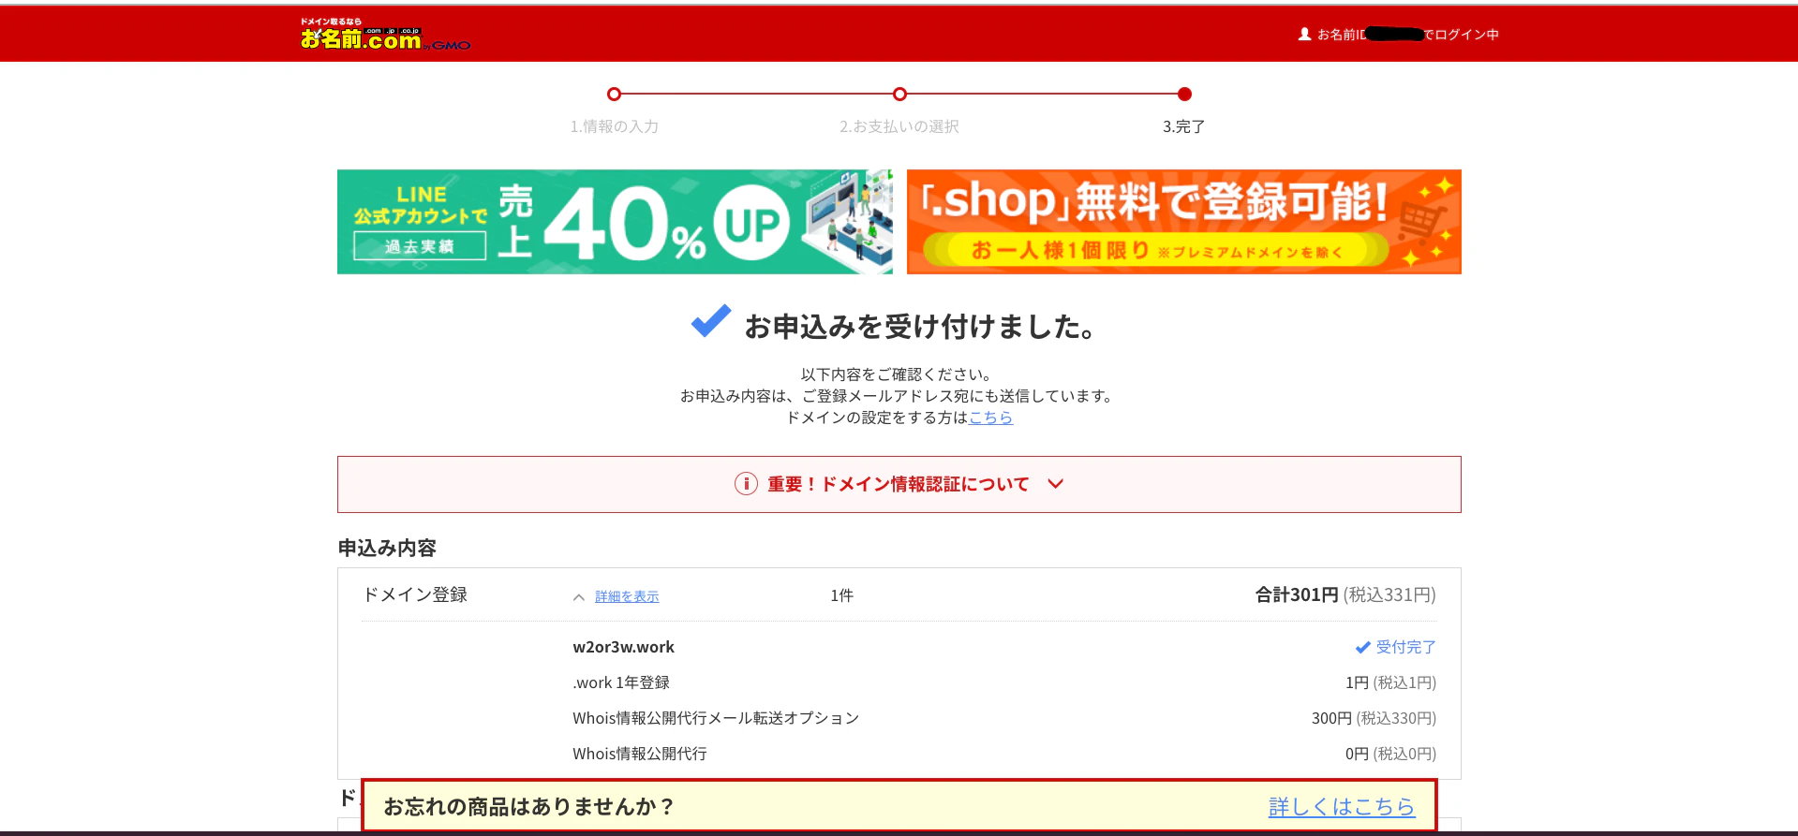Screen dimensions: 1798x836
Task: Click the 受付完了 status text
Action: coord(1405,647)
